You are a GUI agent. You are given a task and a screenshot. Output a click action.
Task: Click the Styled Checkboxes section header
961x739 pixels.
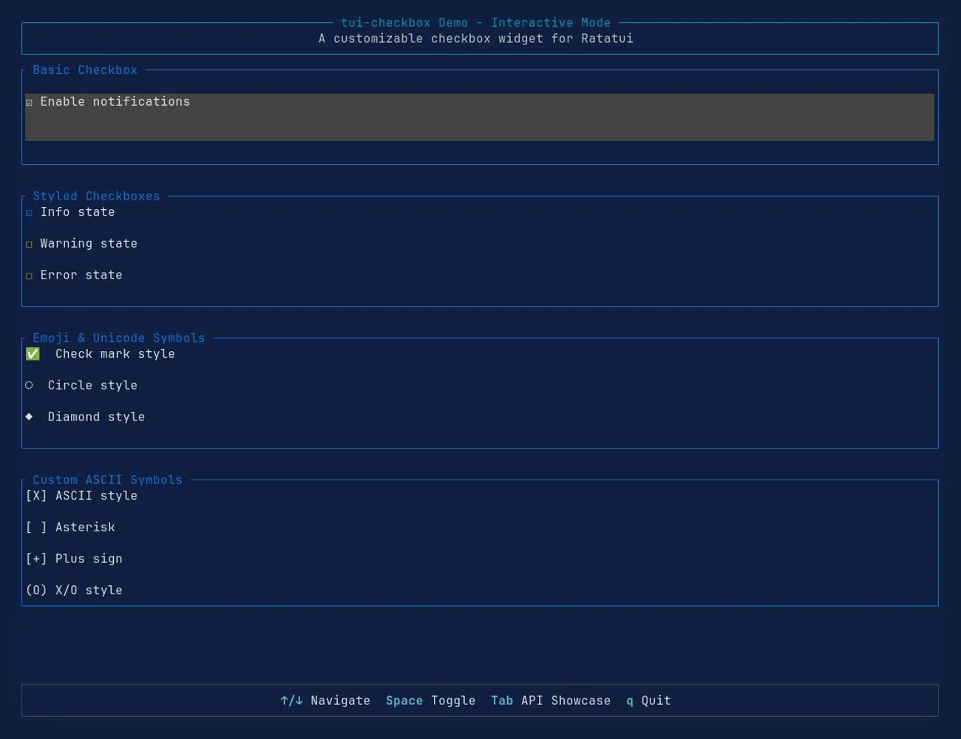coord(96,196)
